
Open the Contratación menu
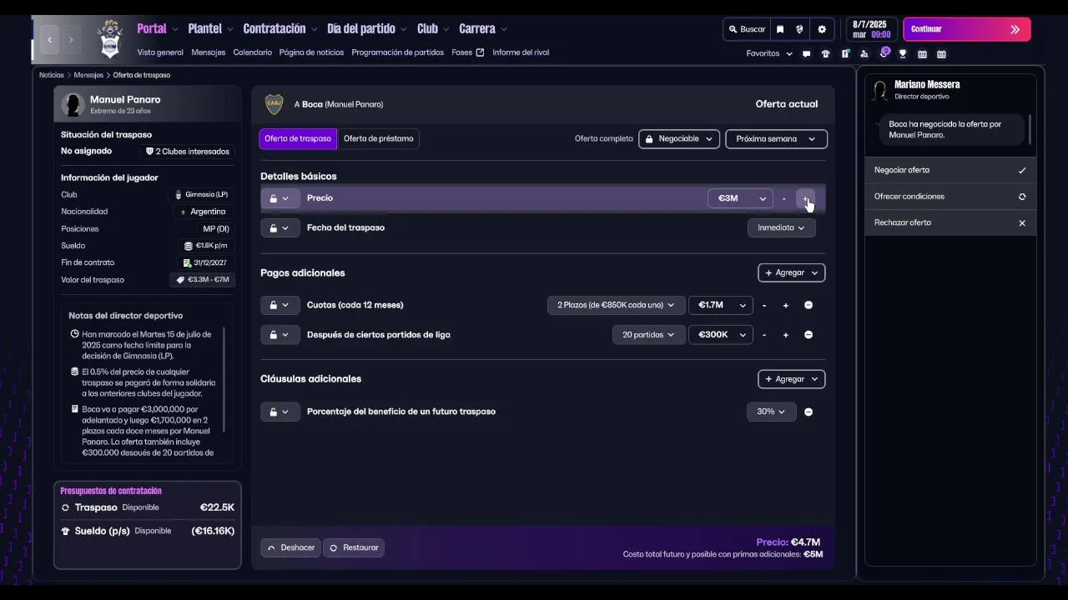tap(280, 28)
